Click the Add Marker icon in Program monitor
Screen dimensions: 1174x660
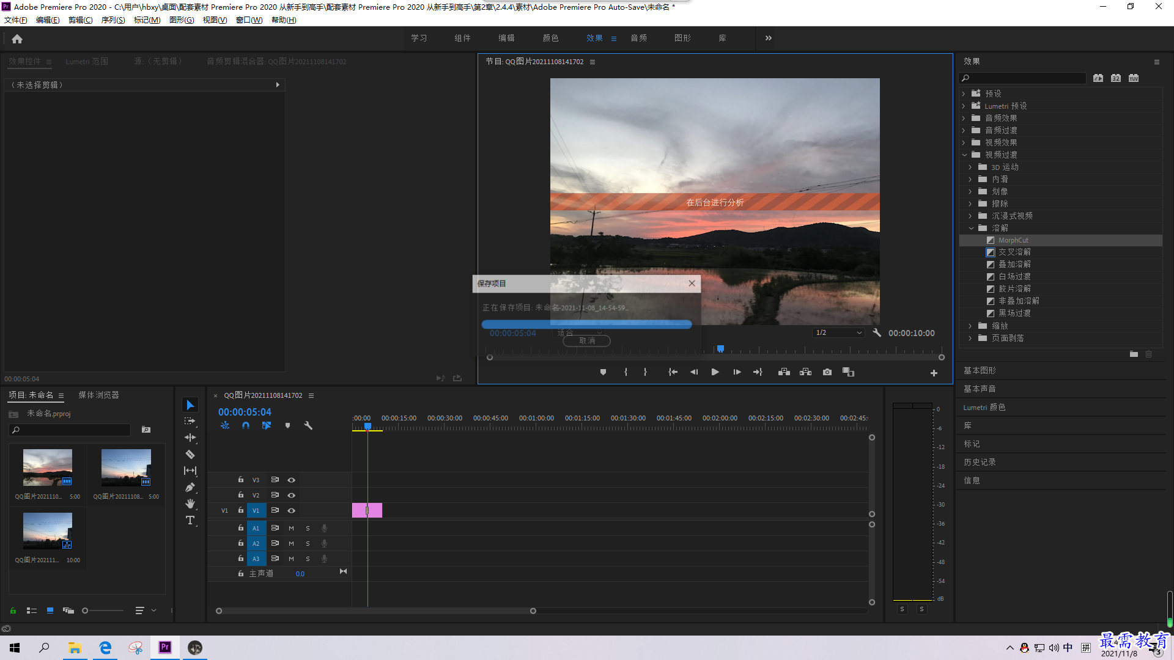click(x=603, y=372)
